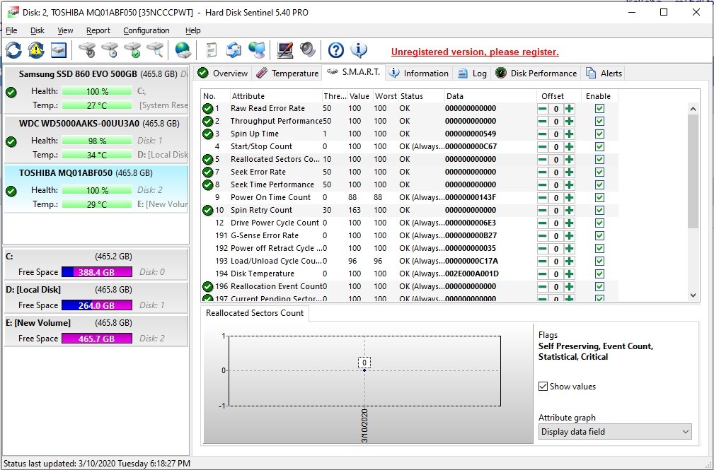The width and height of the screenshot is (714, 470).
Task: Click the globe with disk toolbar icon
Action: coord(183,50)
